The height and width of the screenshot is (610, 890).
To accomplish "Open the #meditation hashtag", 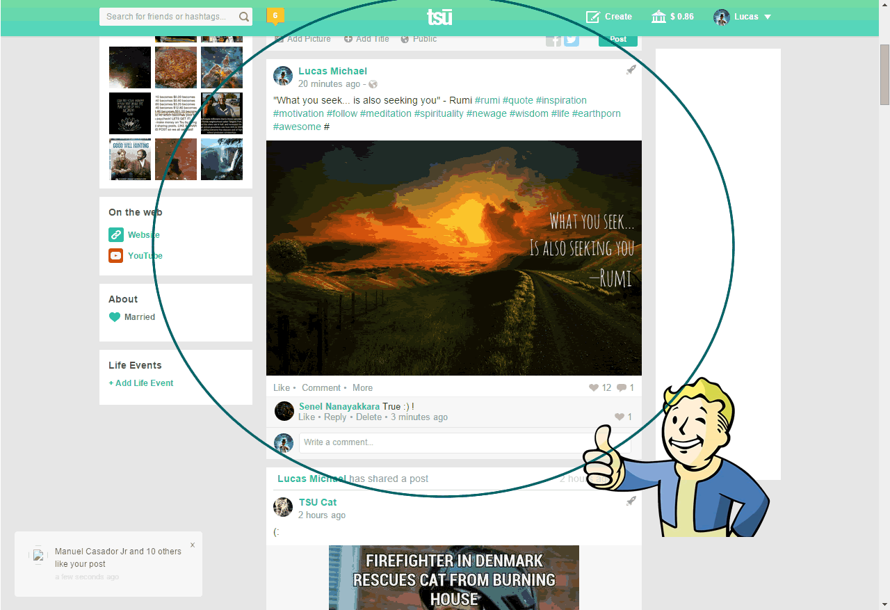I will 386,113.
